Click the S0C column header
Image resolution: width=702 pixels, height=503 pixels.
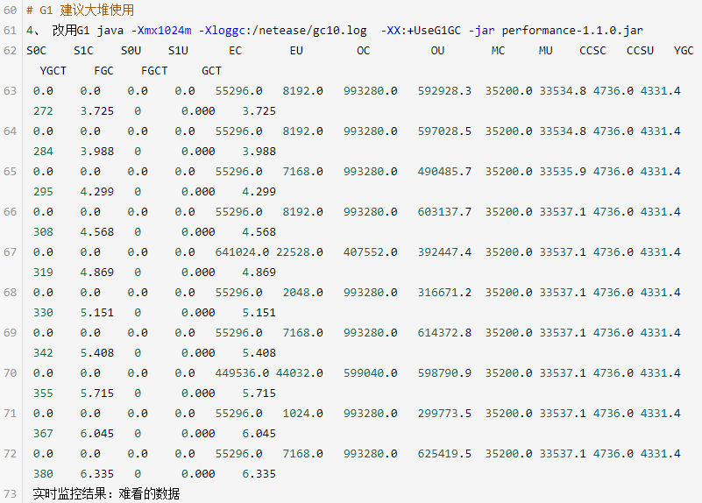coord(36,50)
